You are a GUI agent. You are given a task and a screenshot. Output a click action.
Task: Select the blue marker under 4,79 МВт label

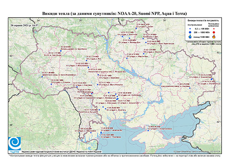127,58
